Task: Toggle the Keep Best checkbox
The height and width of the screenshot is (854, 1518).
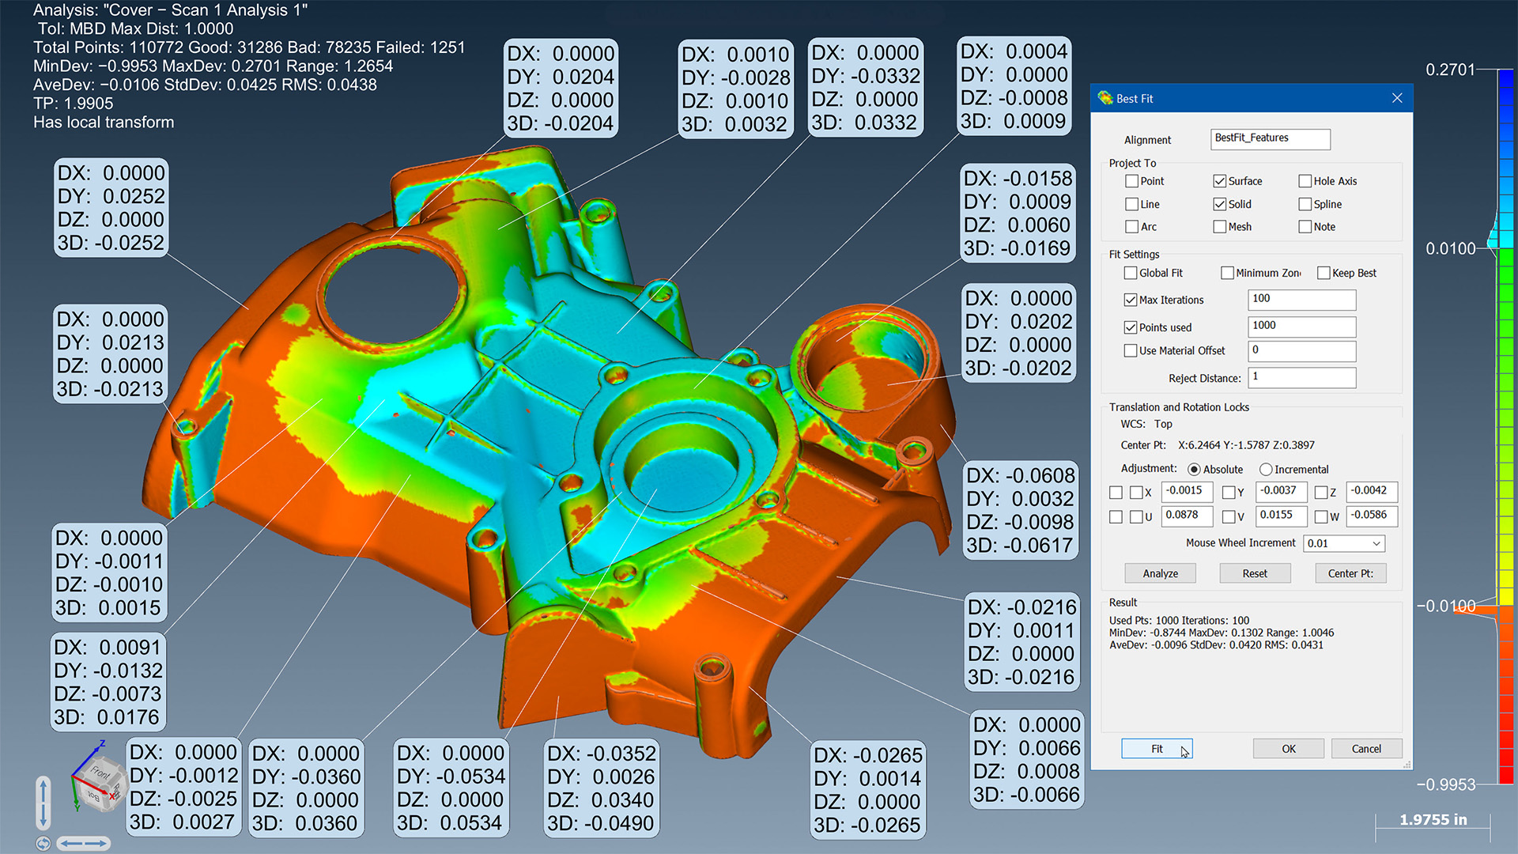Action: 1324,273
